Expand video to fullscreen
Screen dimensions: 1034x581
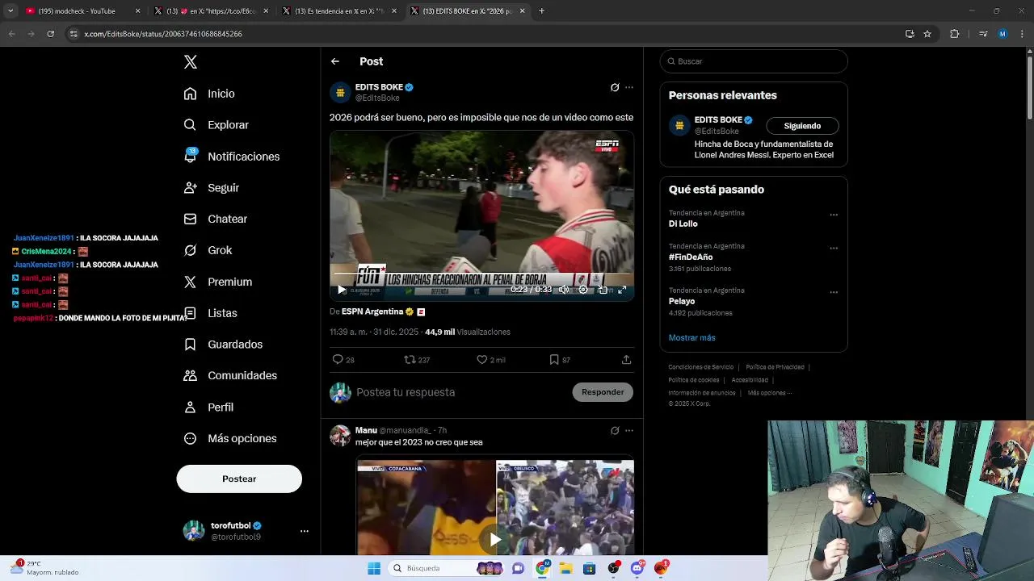click(x=622, y=290)
